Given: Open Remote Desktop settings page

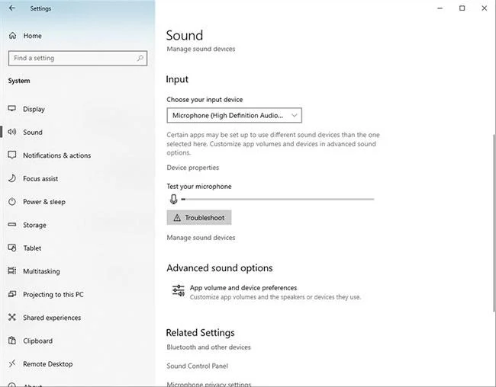Looking at the screenshot, I should point(48,364).
